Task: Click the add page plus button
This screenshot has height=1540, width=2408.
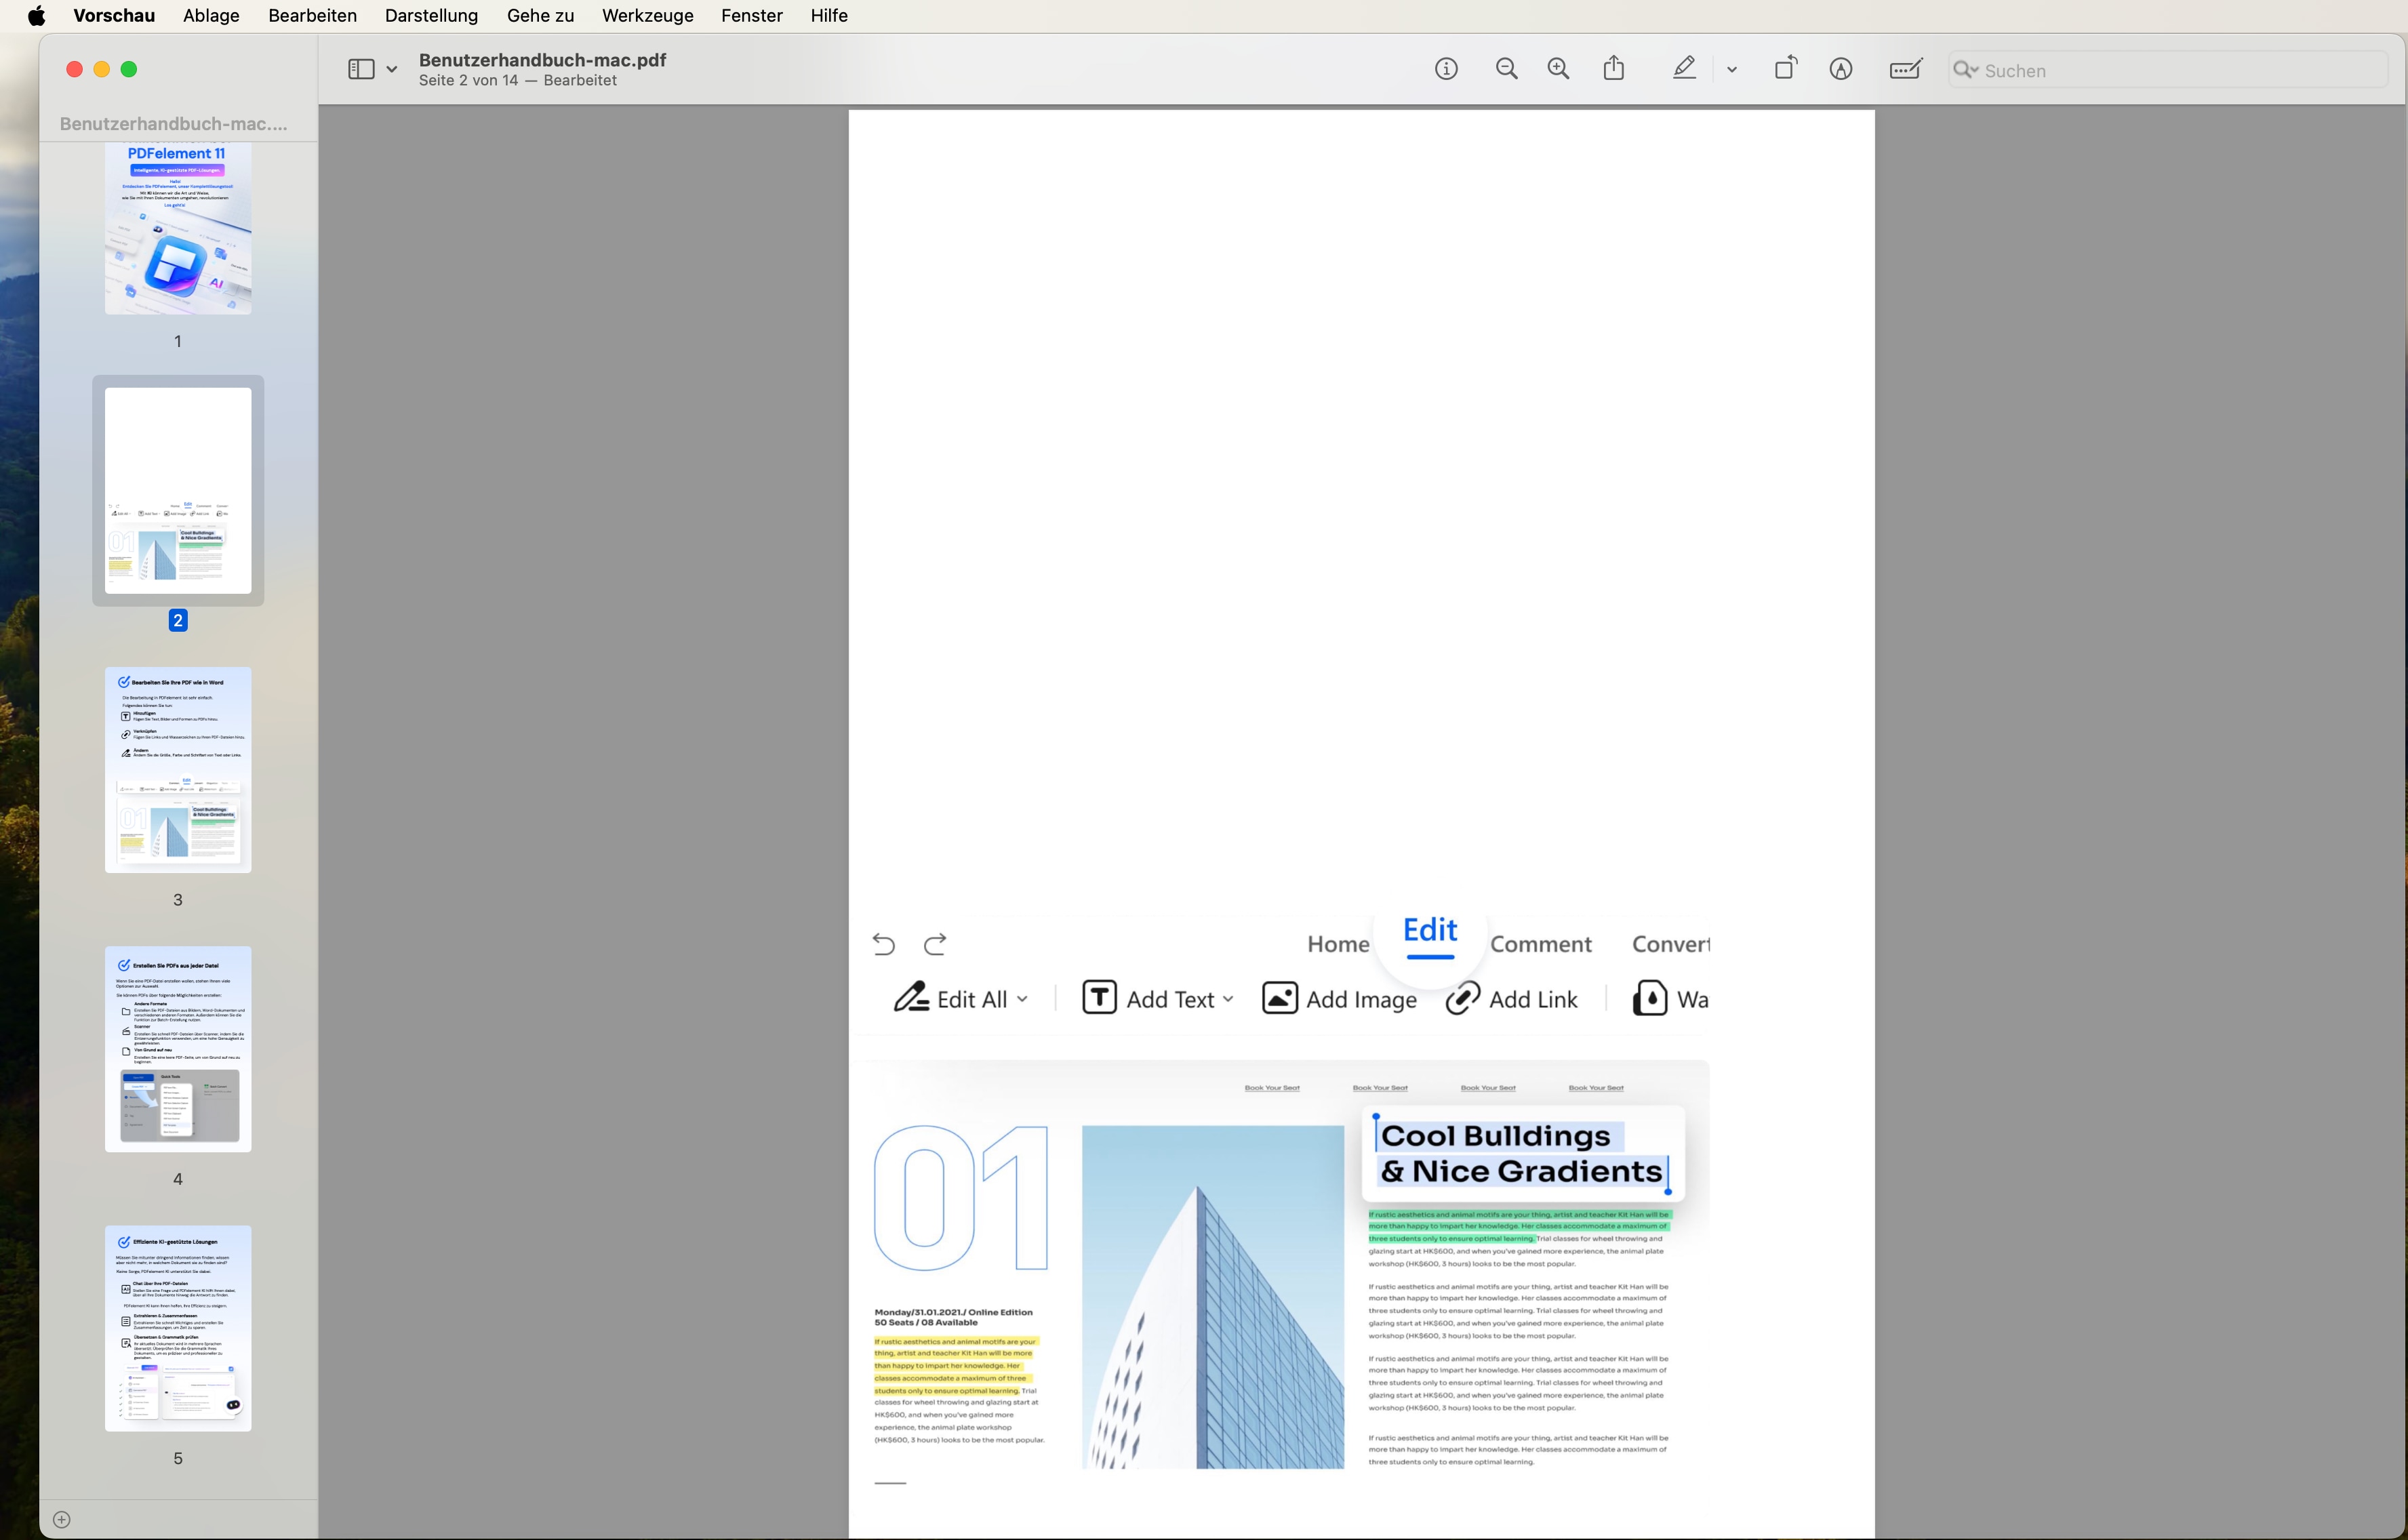Action: coord(62,1520)
